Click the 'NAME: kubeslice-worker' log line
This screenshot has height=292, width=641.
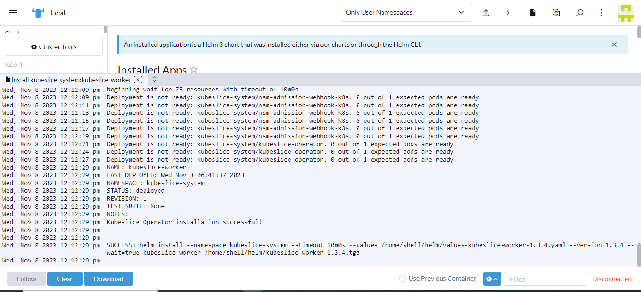pos(146,167)
